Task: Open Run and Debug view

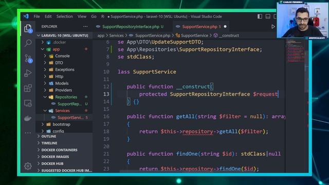Action: [28, 73]
